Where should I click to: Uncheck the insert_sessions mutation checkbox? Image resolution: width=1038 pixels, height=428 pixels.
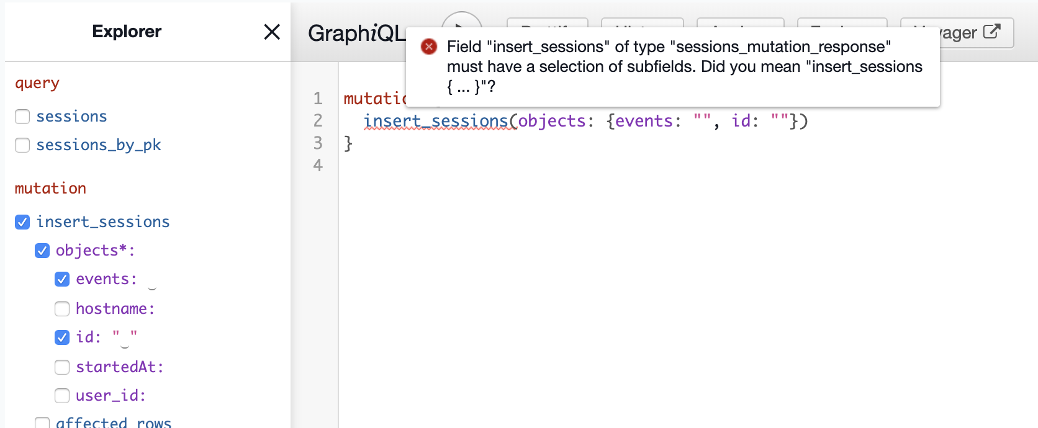[x=22, y=222]
